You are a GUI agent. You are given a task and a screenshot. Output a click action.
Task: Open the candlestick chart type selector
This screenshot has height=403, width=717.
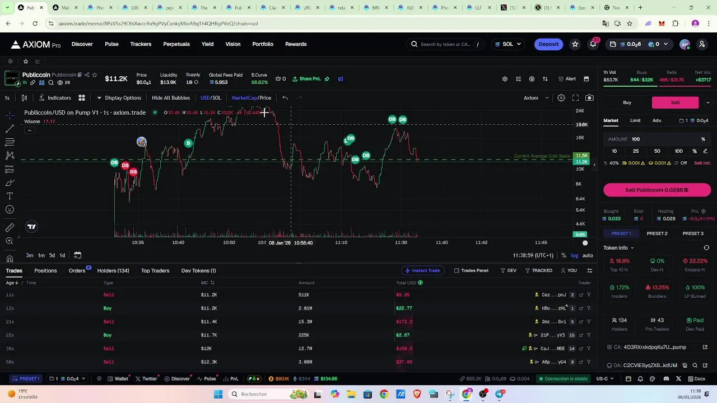coord(24,98)
